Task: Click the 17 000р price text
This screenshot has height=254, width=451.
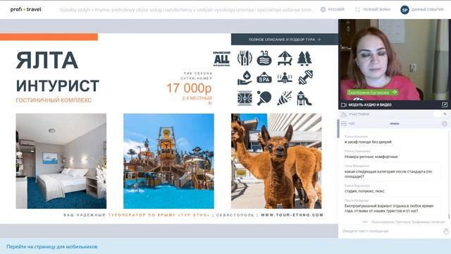Action: (189, 88)
